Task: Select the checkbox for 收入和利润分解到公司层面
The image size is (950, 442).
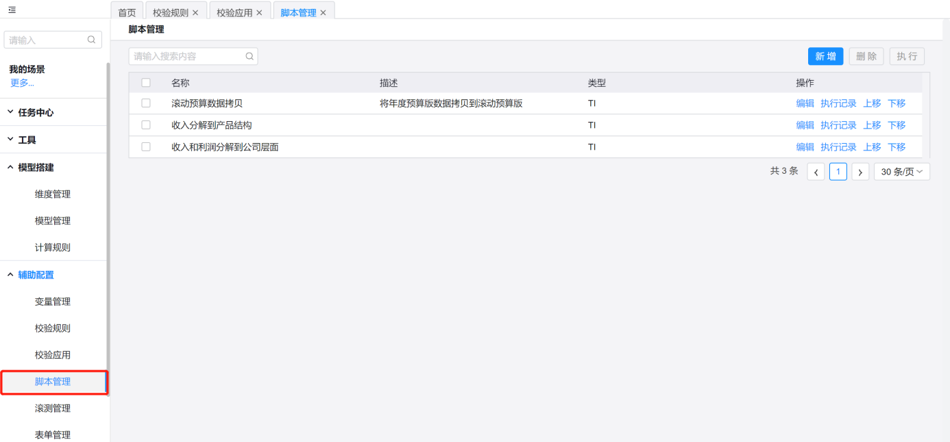Action: pos(146,146)
